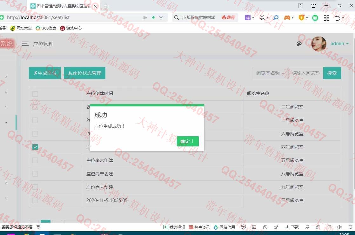355x235 pixels.
Task: Click the rocket accelerator status icon
Action: (276, 227)
